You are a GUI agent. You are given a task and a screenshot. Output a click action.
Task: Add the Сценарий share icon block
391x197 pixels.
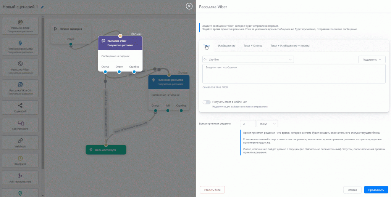pyautogui.click(x=20, y=106)
